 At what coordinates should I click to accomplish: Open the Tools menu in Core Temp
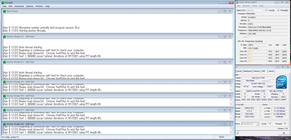[x=254, y=6]
